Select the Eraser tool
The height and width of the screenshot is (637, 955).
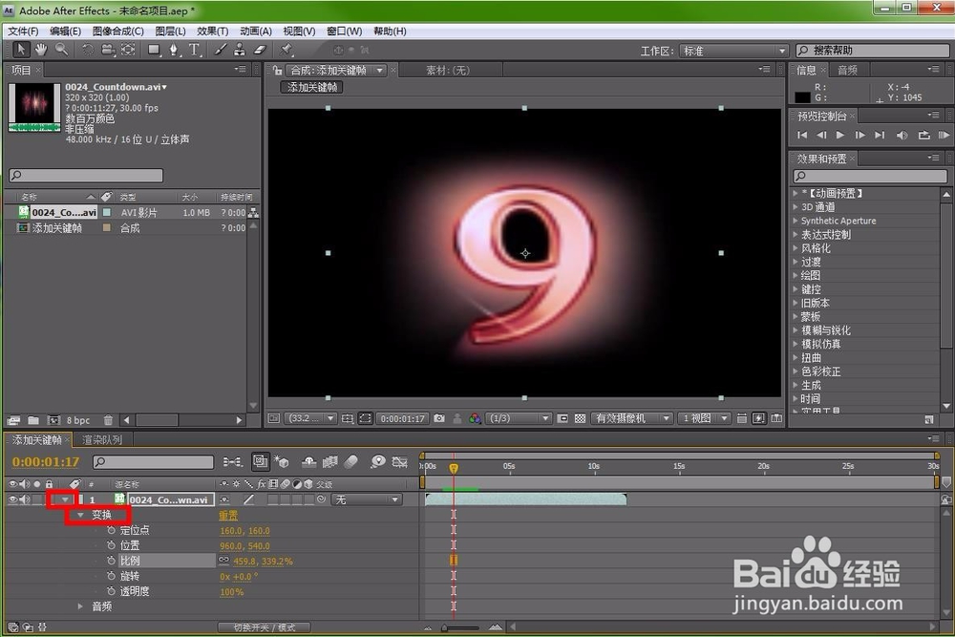(x=260, y=50)
